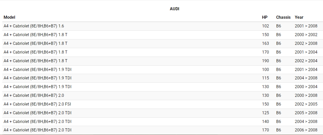Select the 1.9 TDI model with 100 HP
This screenshot has height=135, width=323.
click(37, 70)
